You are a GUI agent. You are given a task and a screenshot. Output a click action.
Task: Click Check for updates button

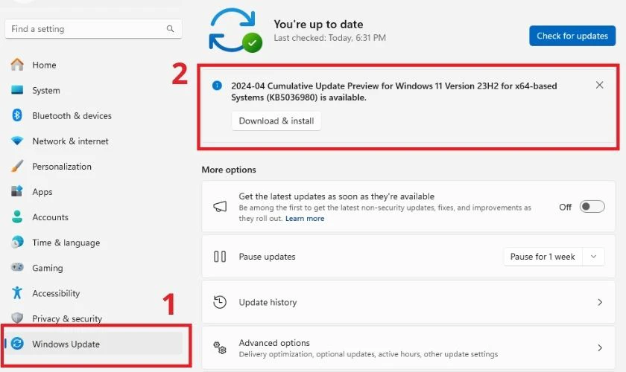pos(572,36)
